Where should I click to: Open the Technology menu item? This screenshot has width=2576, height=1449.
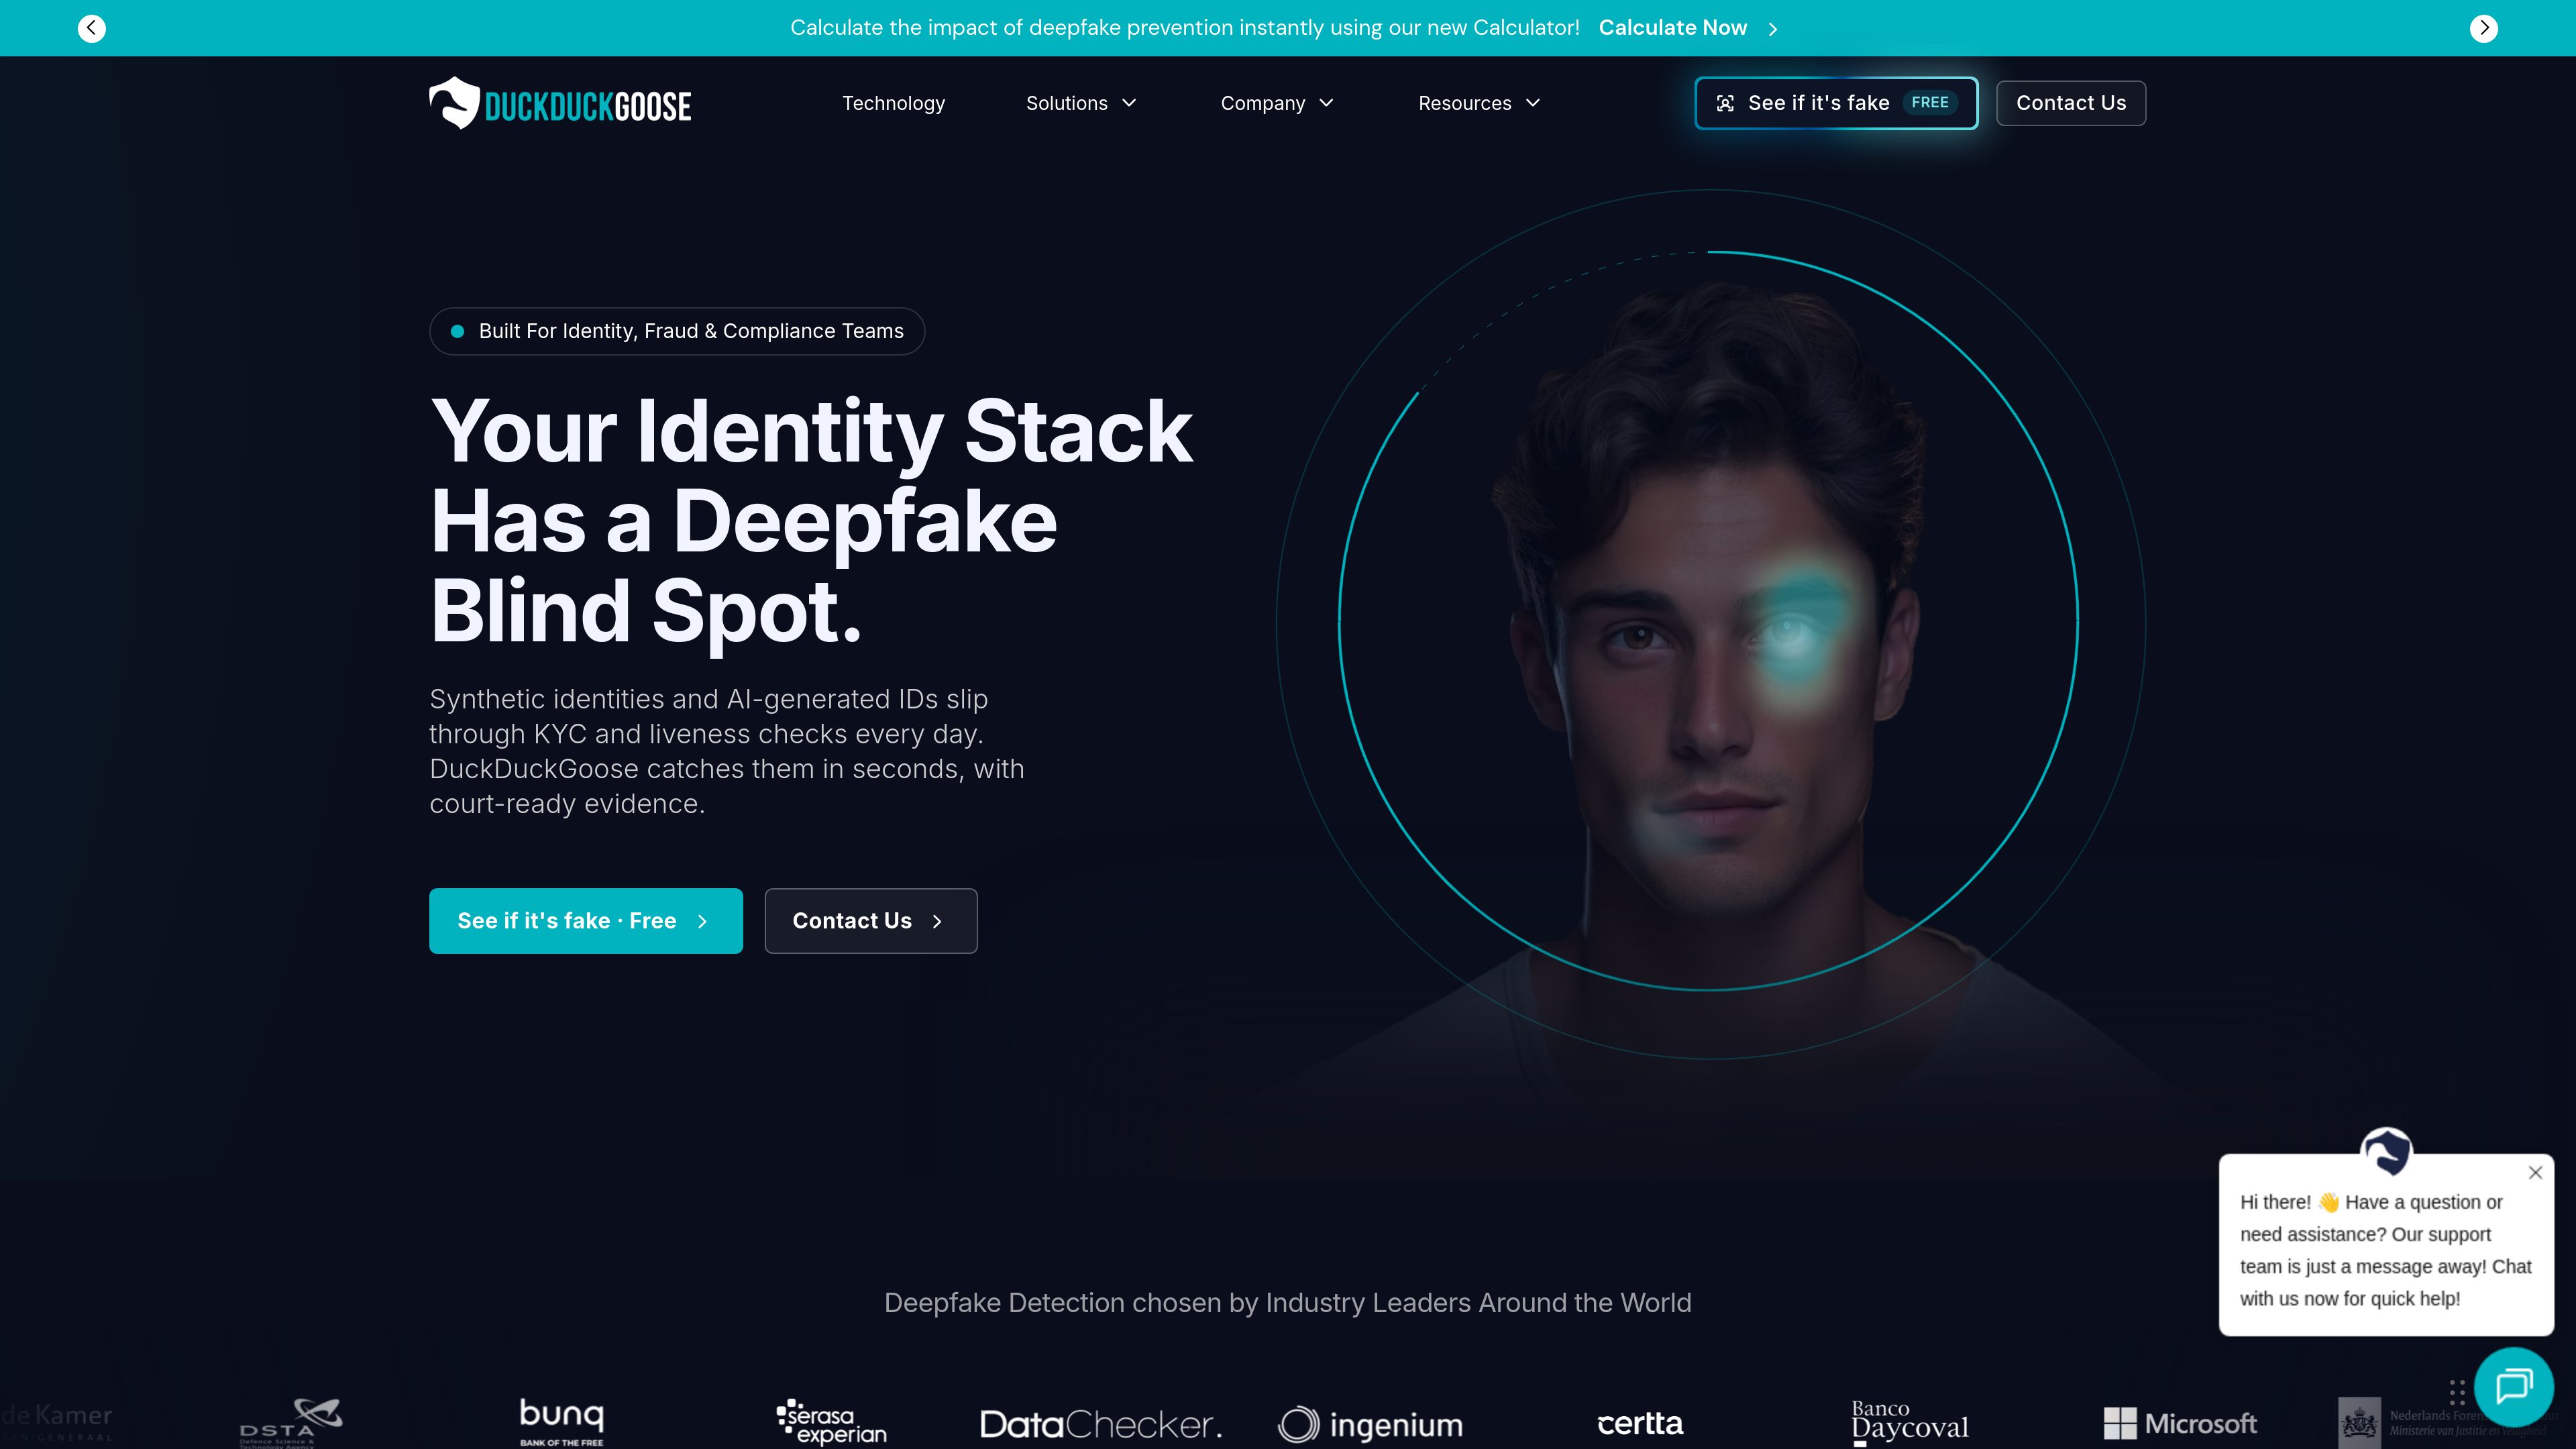893,103
